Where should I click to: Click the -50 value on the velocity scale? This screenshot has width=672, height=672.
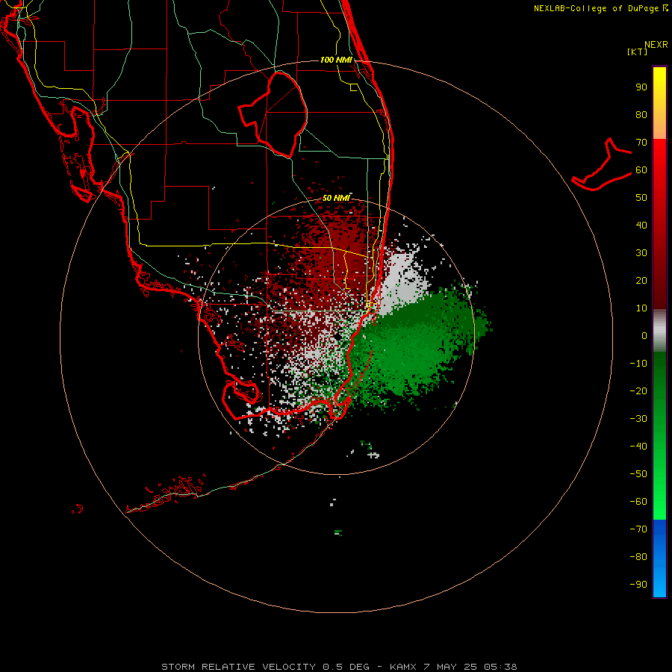638,473
